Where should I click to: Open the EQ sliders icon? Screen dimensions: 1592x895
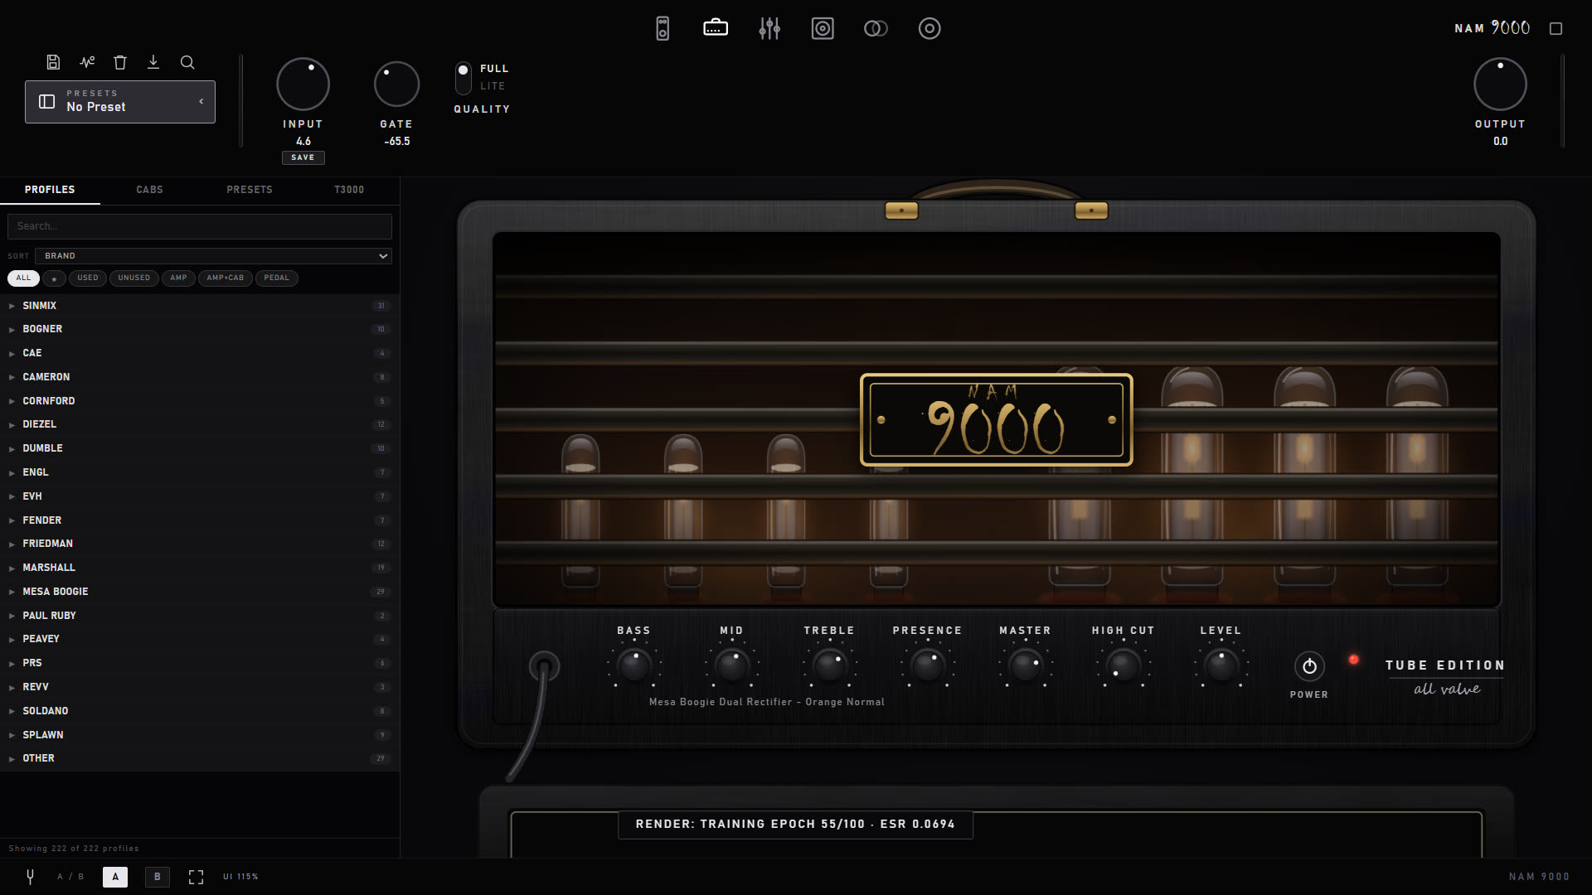pyautogui.click(x=769, y=28)
